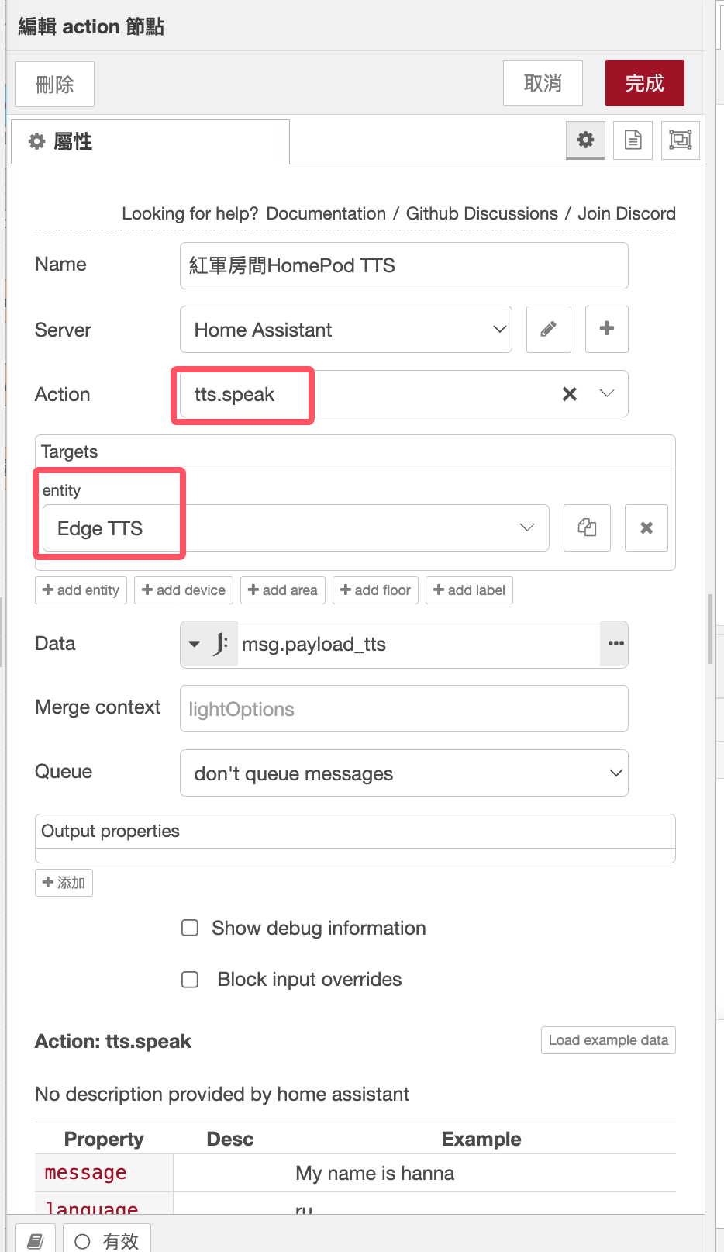The image size is (724, 1252).
Task: Expand the Server Home Assistant dropdown
Action: (x=346, y=330)
